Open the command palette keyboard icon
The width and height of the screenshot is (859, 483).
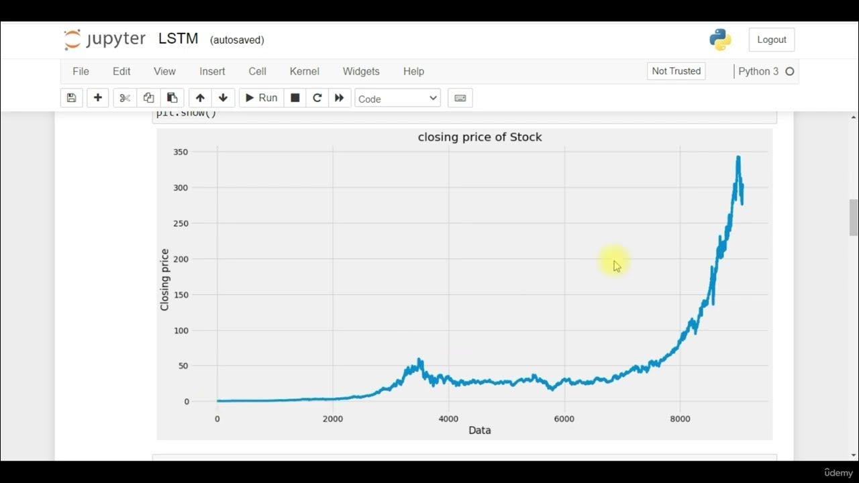460,98
